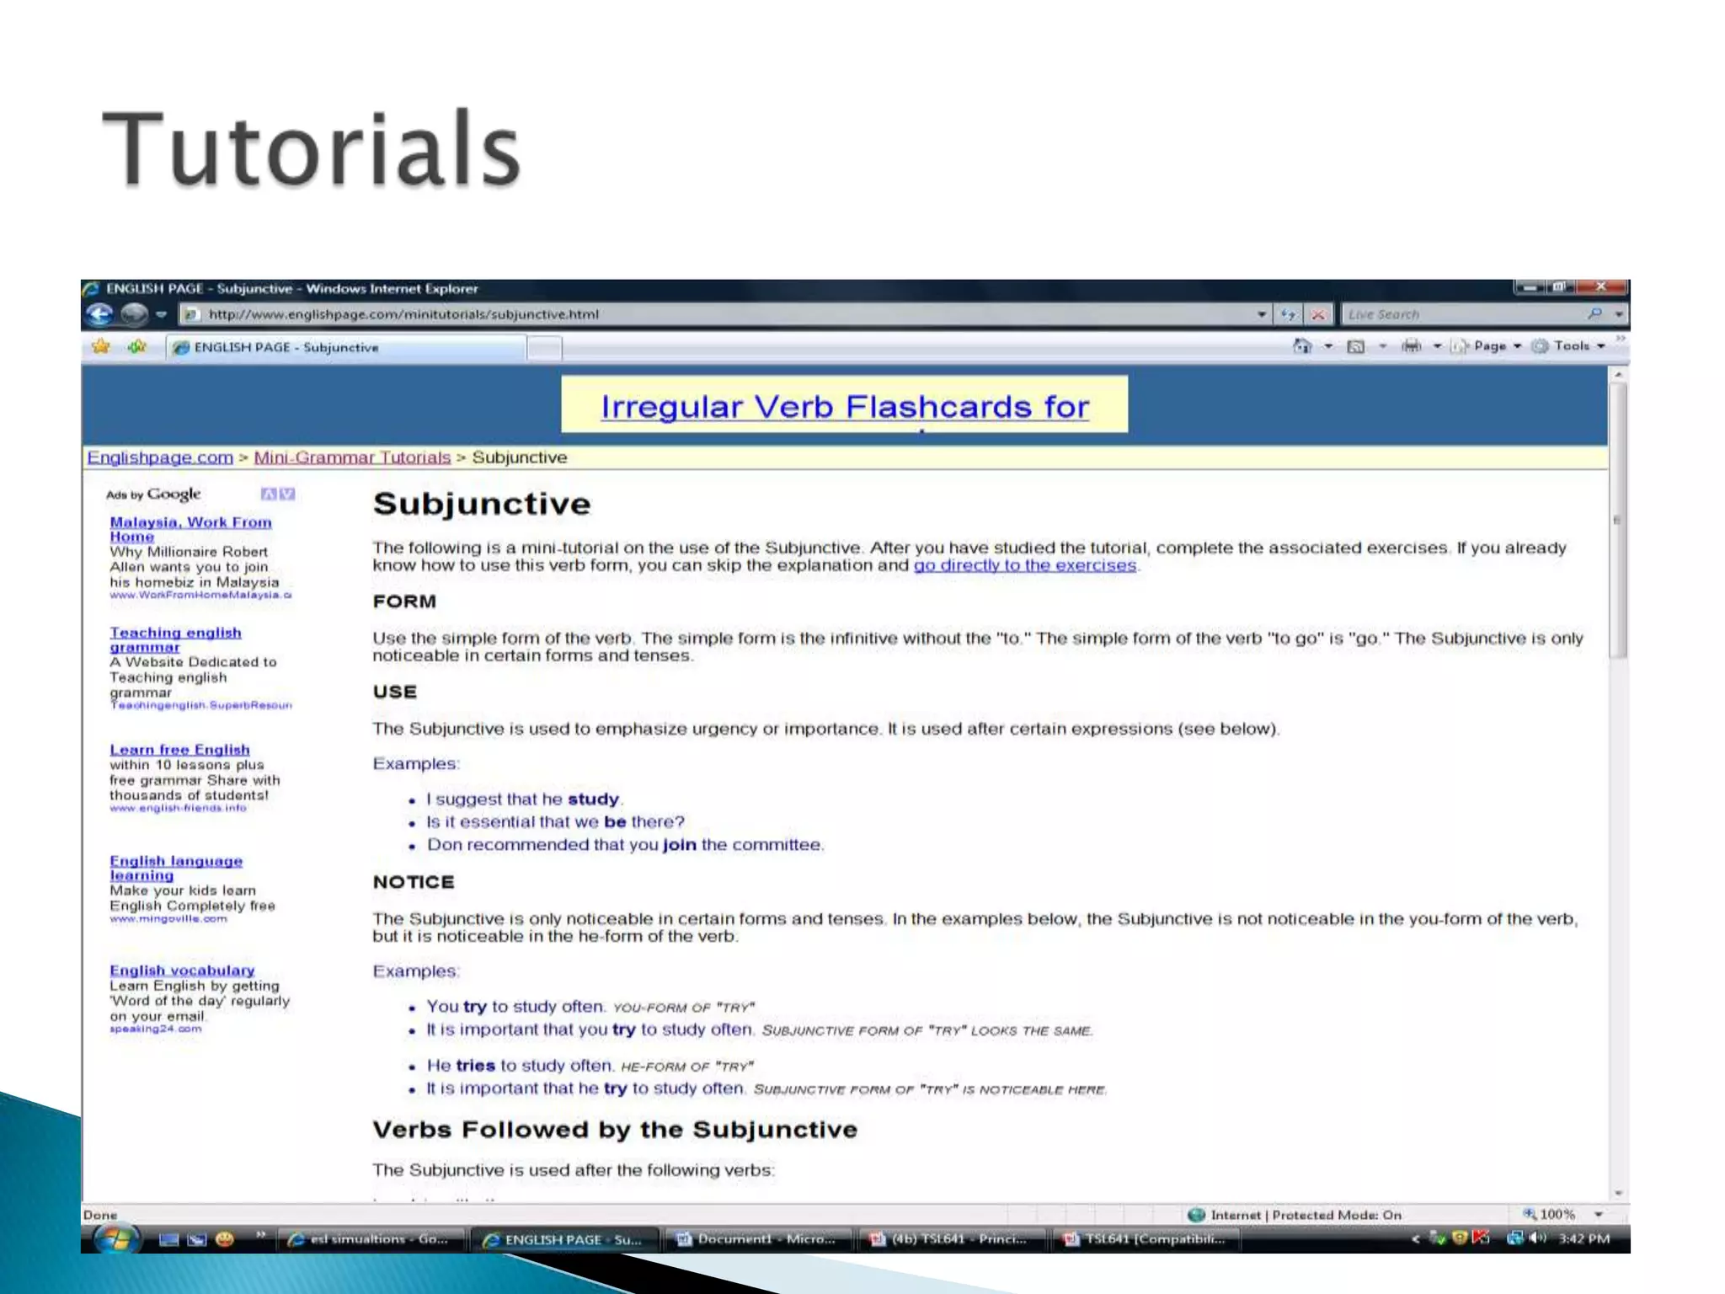Expand the Print options dropdown arrow
The width and height of the screenshot is (1725, 1294).
(1437, 346)
